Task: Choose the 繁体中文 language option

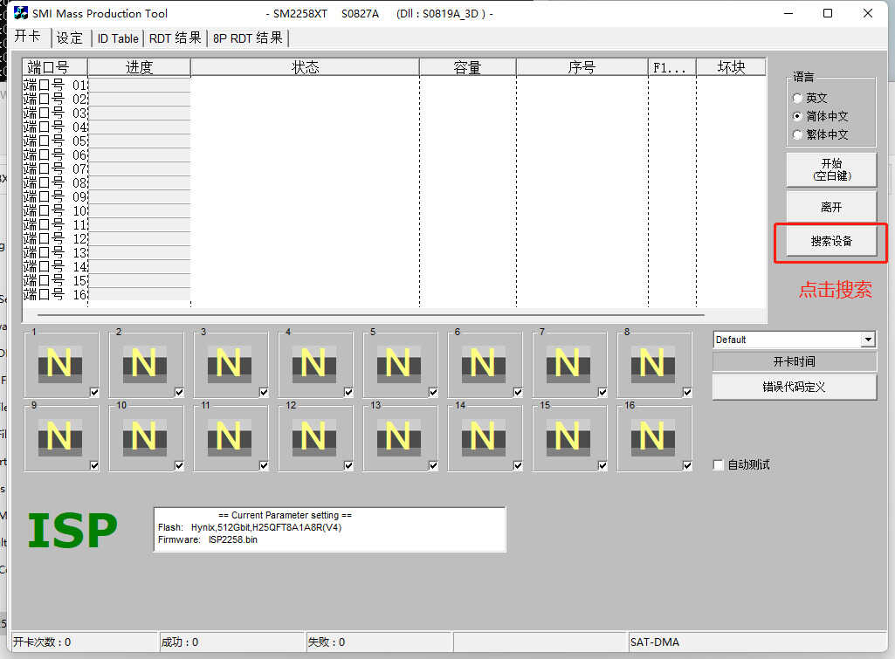Action: click(x=797, y=134)
